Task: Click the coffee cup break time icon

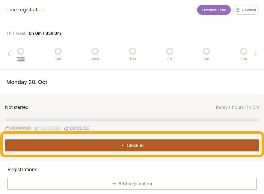Action: pyautogui.click(x=37, y=128)
